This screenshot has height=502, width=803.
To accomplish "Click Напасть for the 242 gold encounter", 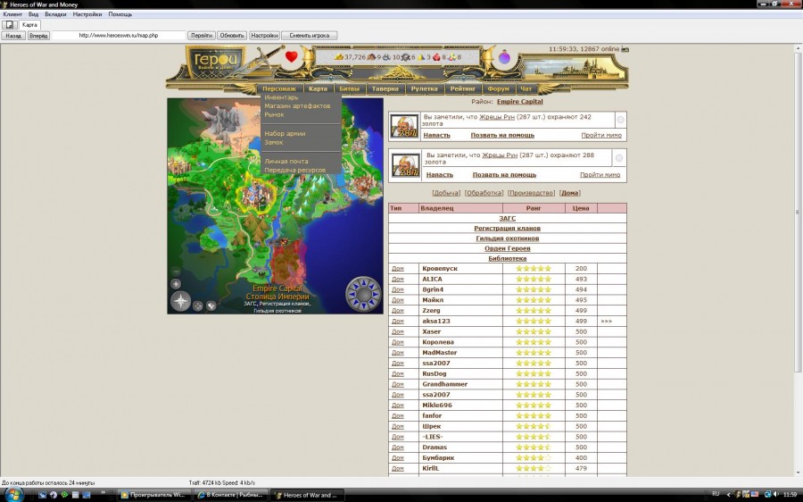I will (x=436, y=136).
